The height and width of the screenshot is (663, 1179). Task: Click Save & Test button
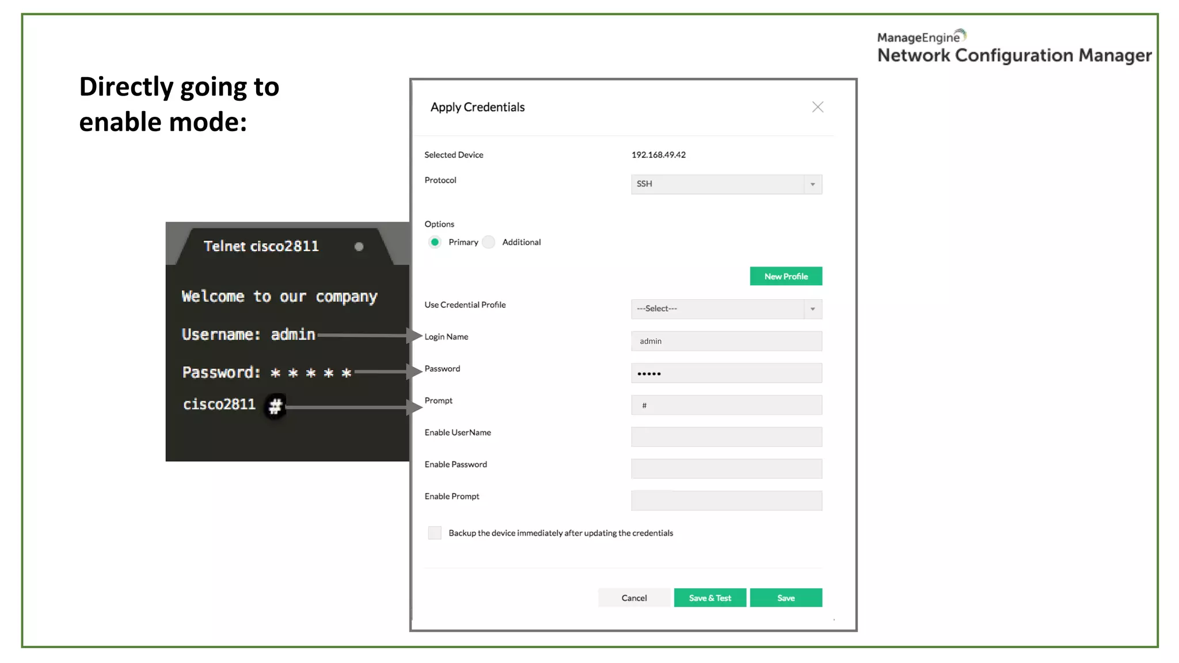[x=710, y=598]
